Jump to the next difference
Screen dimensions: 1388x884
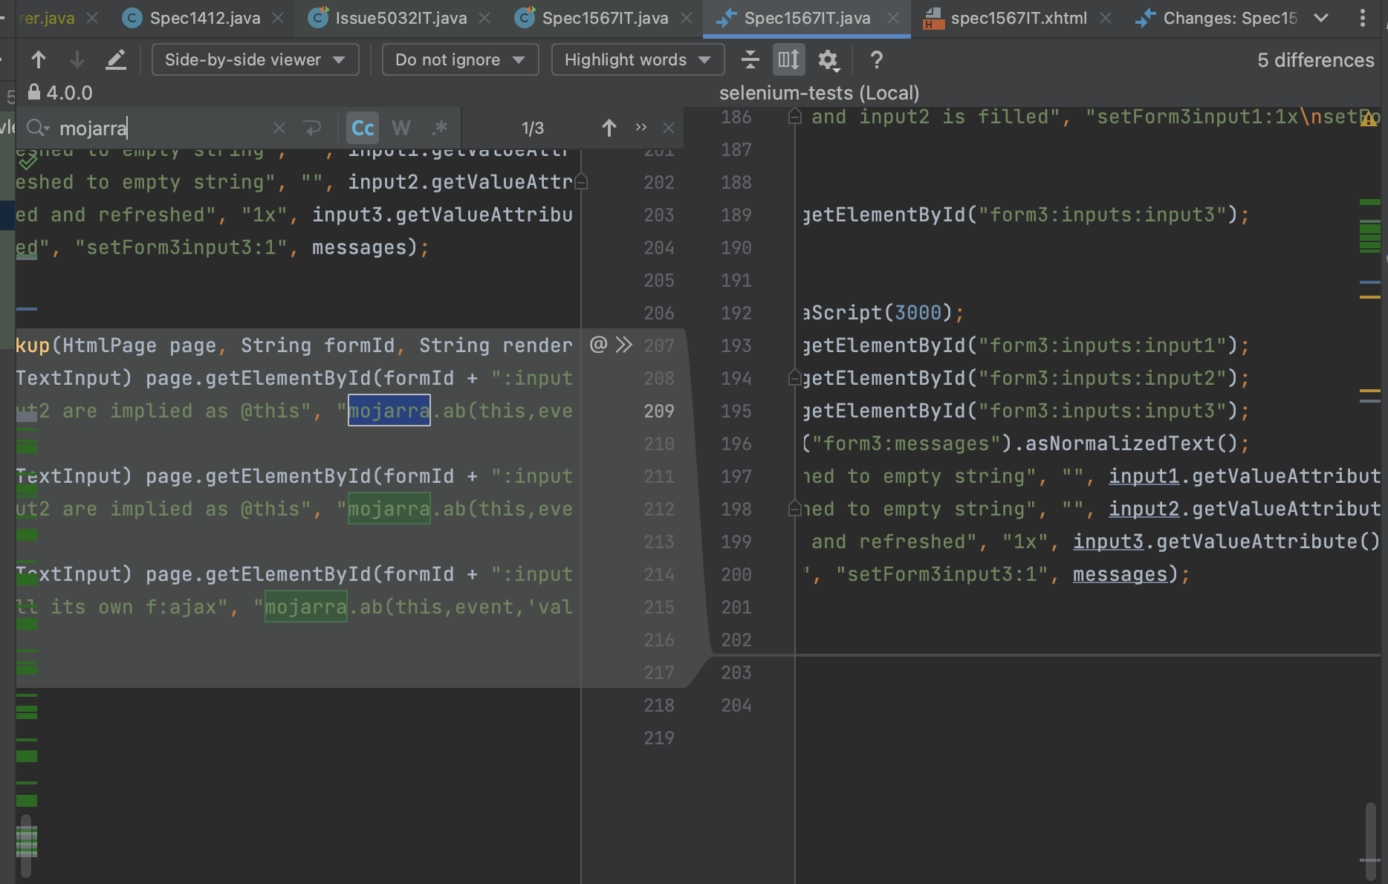pyautogui.click(x=77, y=59)
